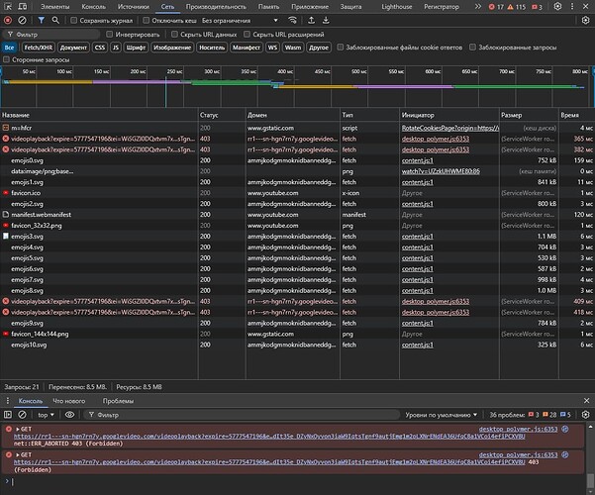
Task: Expand first GET console error triangle
Action: [x=18, y=429]
